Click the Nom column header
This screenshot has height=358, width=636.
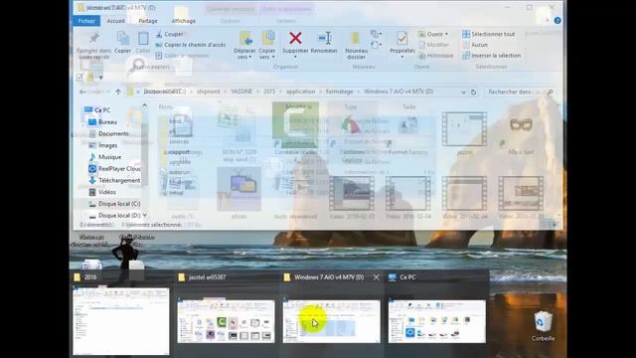tap(166, 106)
